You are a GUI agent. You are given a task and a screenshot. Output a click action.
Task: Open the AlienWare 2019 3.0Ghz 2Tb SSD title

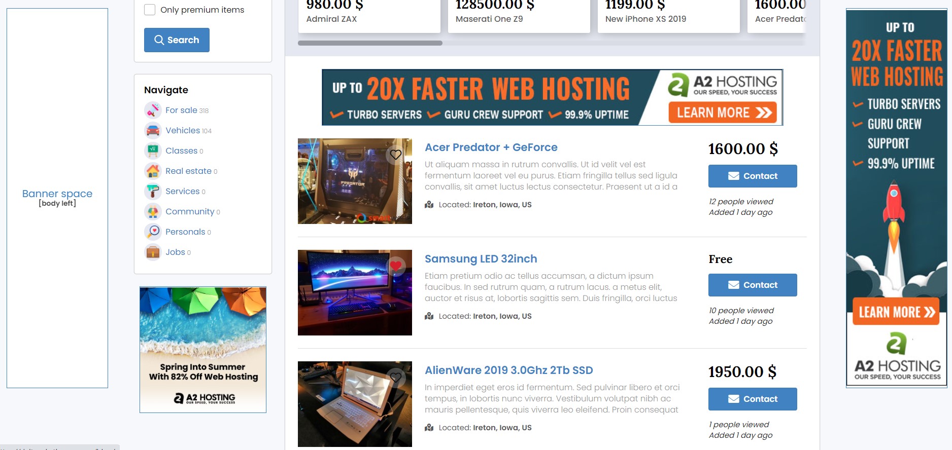pyautogui.click(x=508, y=370)
